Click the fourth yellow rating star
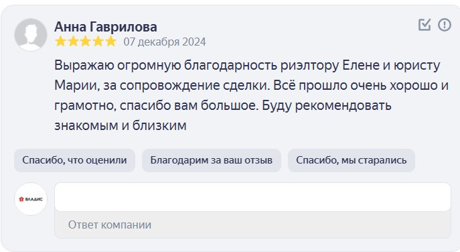The width and height of the screenshot is (460, 252). (98, 42)
